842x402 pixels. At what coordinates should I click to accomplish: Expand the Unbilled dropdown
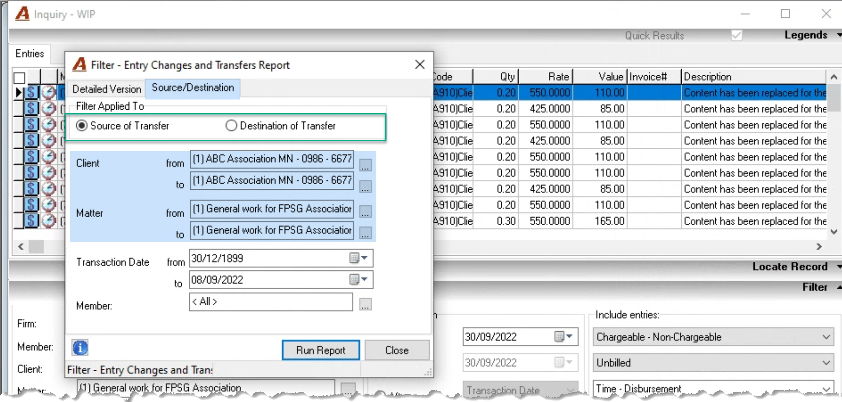click(826, 363)
